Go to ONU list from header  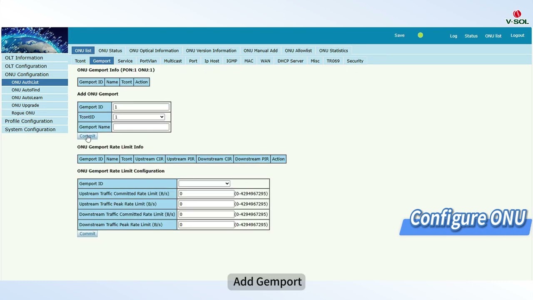click(x=493, y=36)
